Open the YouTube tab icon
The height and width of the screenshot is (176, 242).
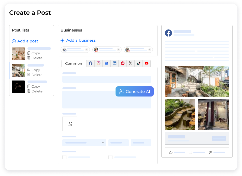click(x=147, y=63)
